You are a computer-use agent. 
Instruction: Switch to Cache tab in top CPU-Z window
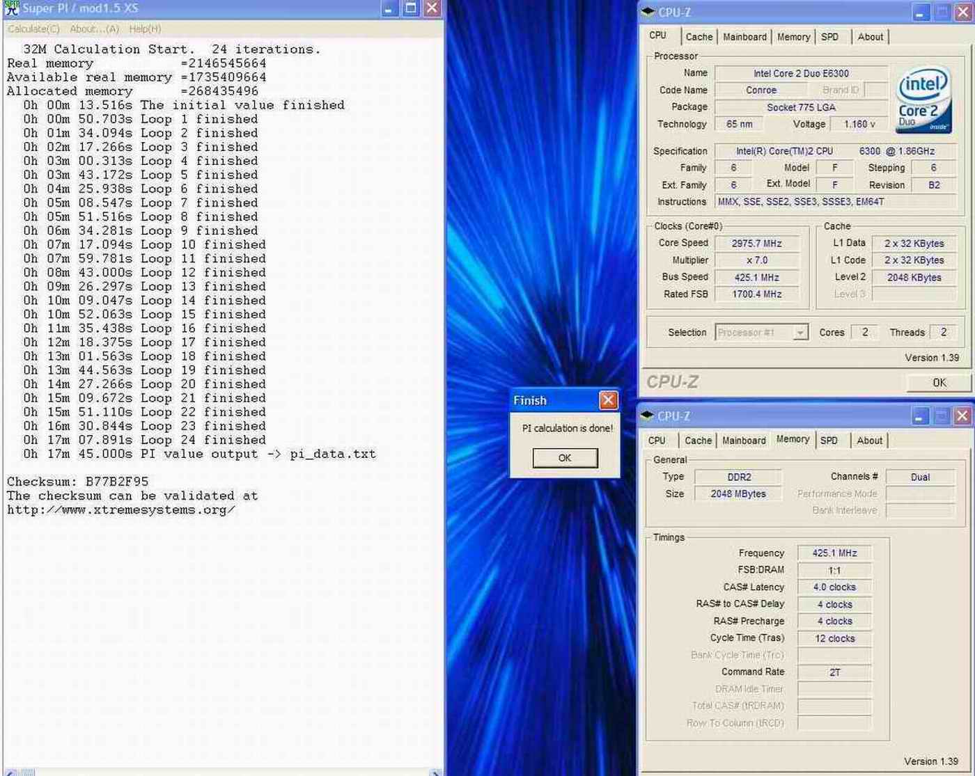pyautogui.click(x=699, y=37)
